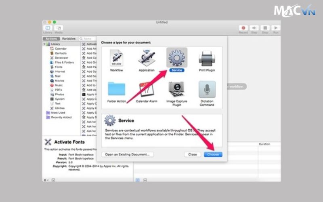Choose the Service document type

coord(177,60)
